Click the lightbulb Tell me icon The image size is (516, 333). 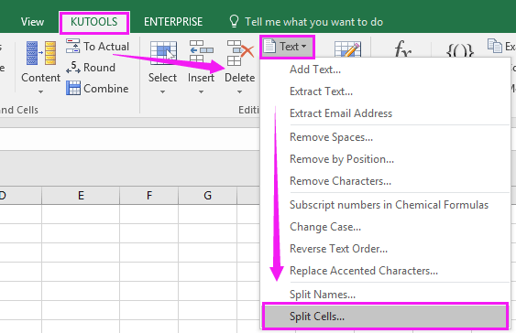pyautogui.click(x=234, y=21)
